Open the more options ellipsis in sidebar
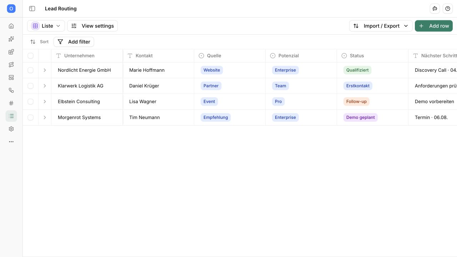 11,142
